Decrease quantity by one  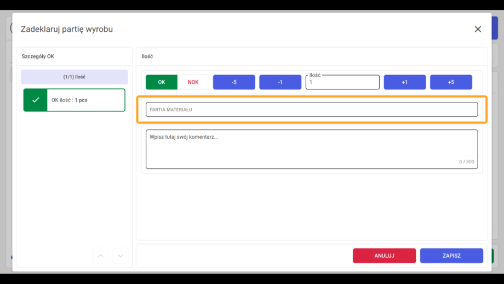[x=280, y=82]
